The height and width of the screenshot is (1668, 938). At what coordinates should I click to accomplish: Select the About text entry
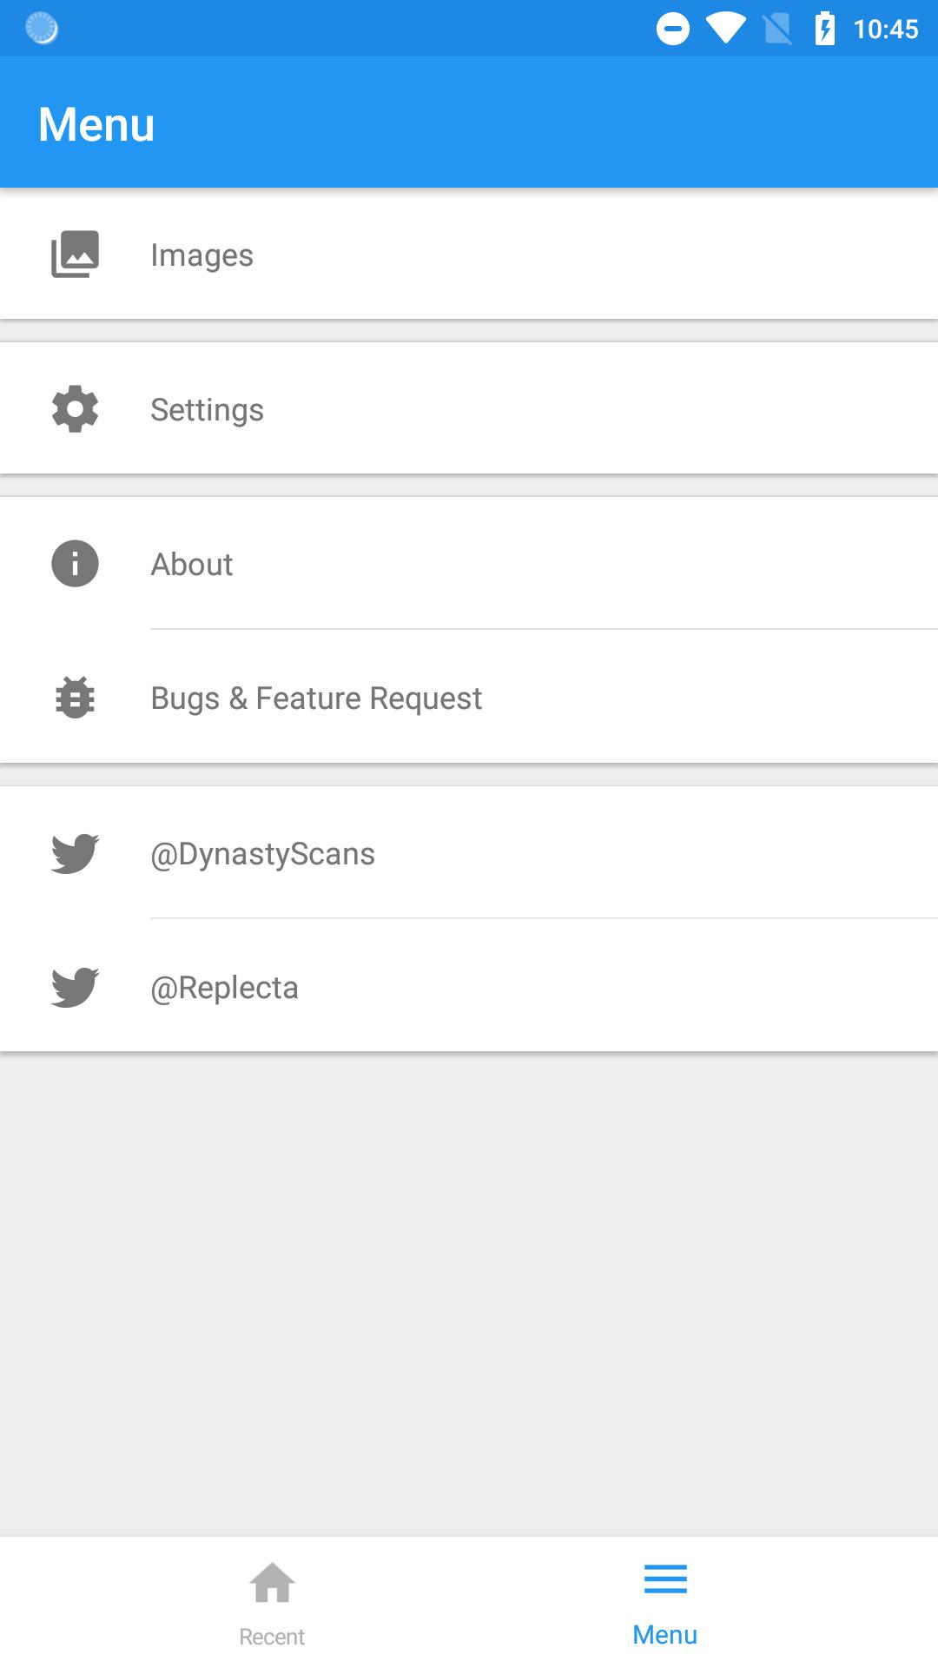[192, 565]
